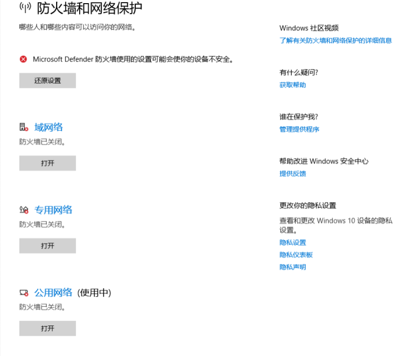Click 防火墙已关闭 status under 专用网络

pyautogui.click(x=42, y=224)
